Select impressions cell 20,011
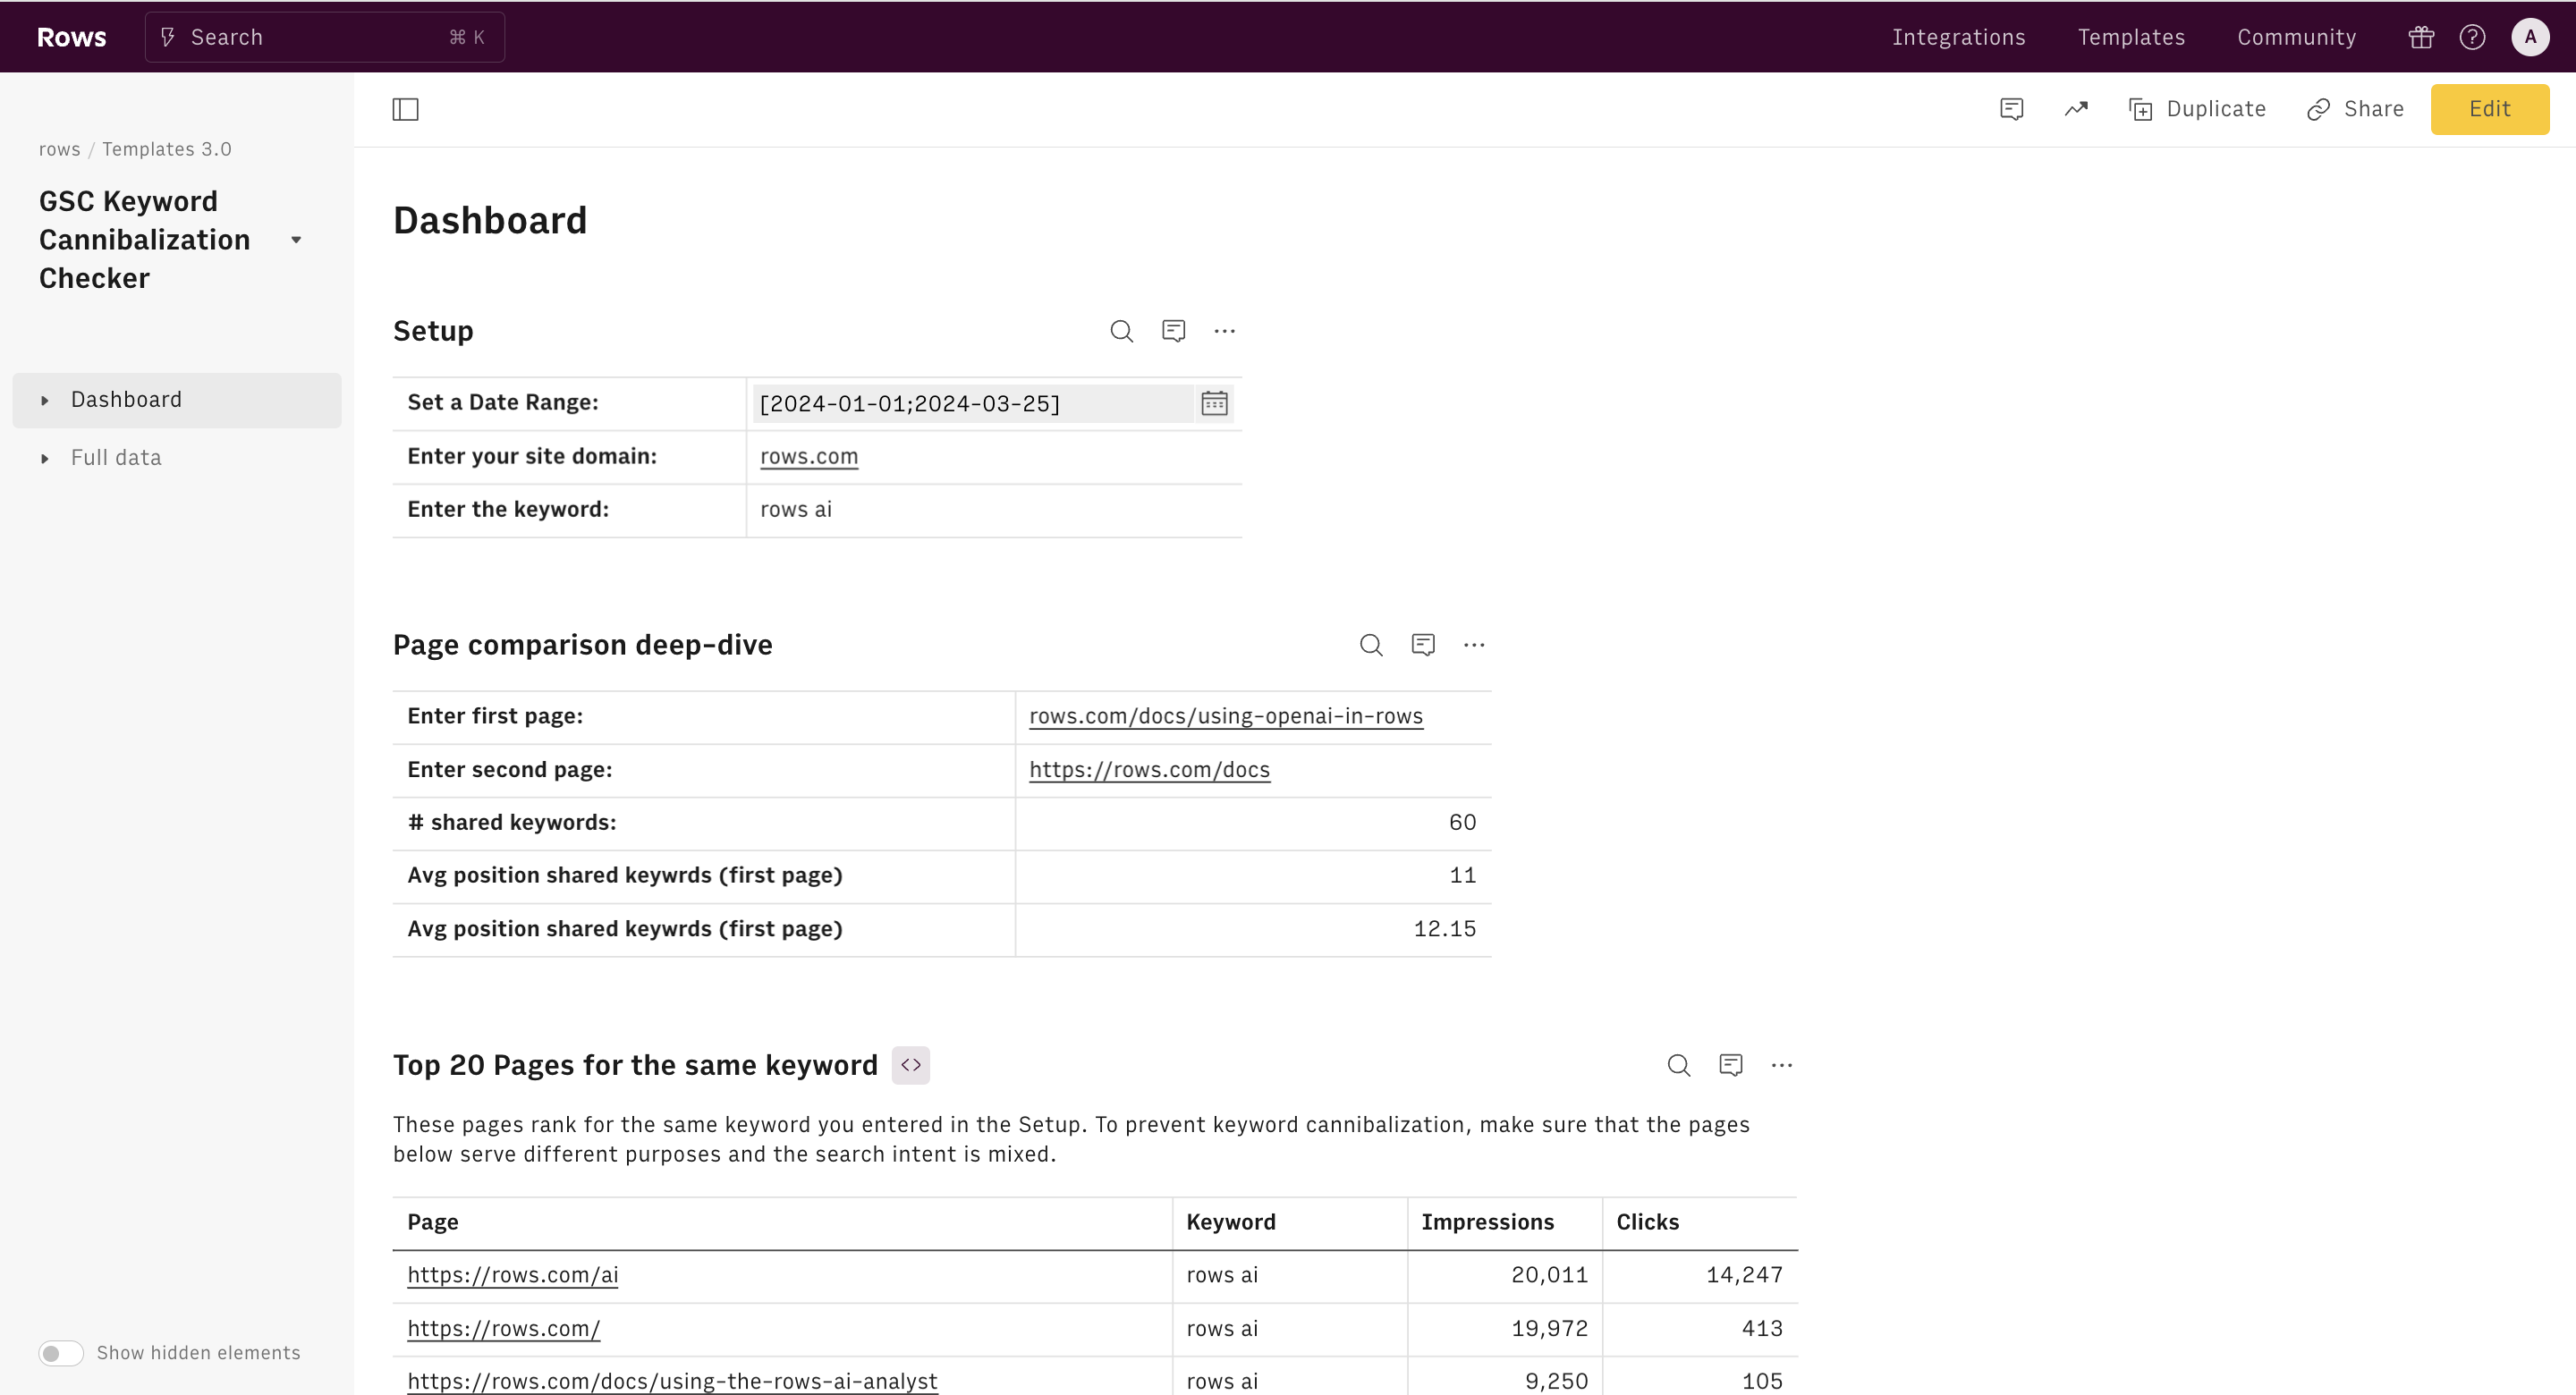This screenshot has height=1395, width=2576. pyautogui.click(x=1505, y=1276)
